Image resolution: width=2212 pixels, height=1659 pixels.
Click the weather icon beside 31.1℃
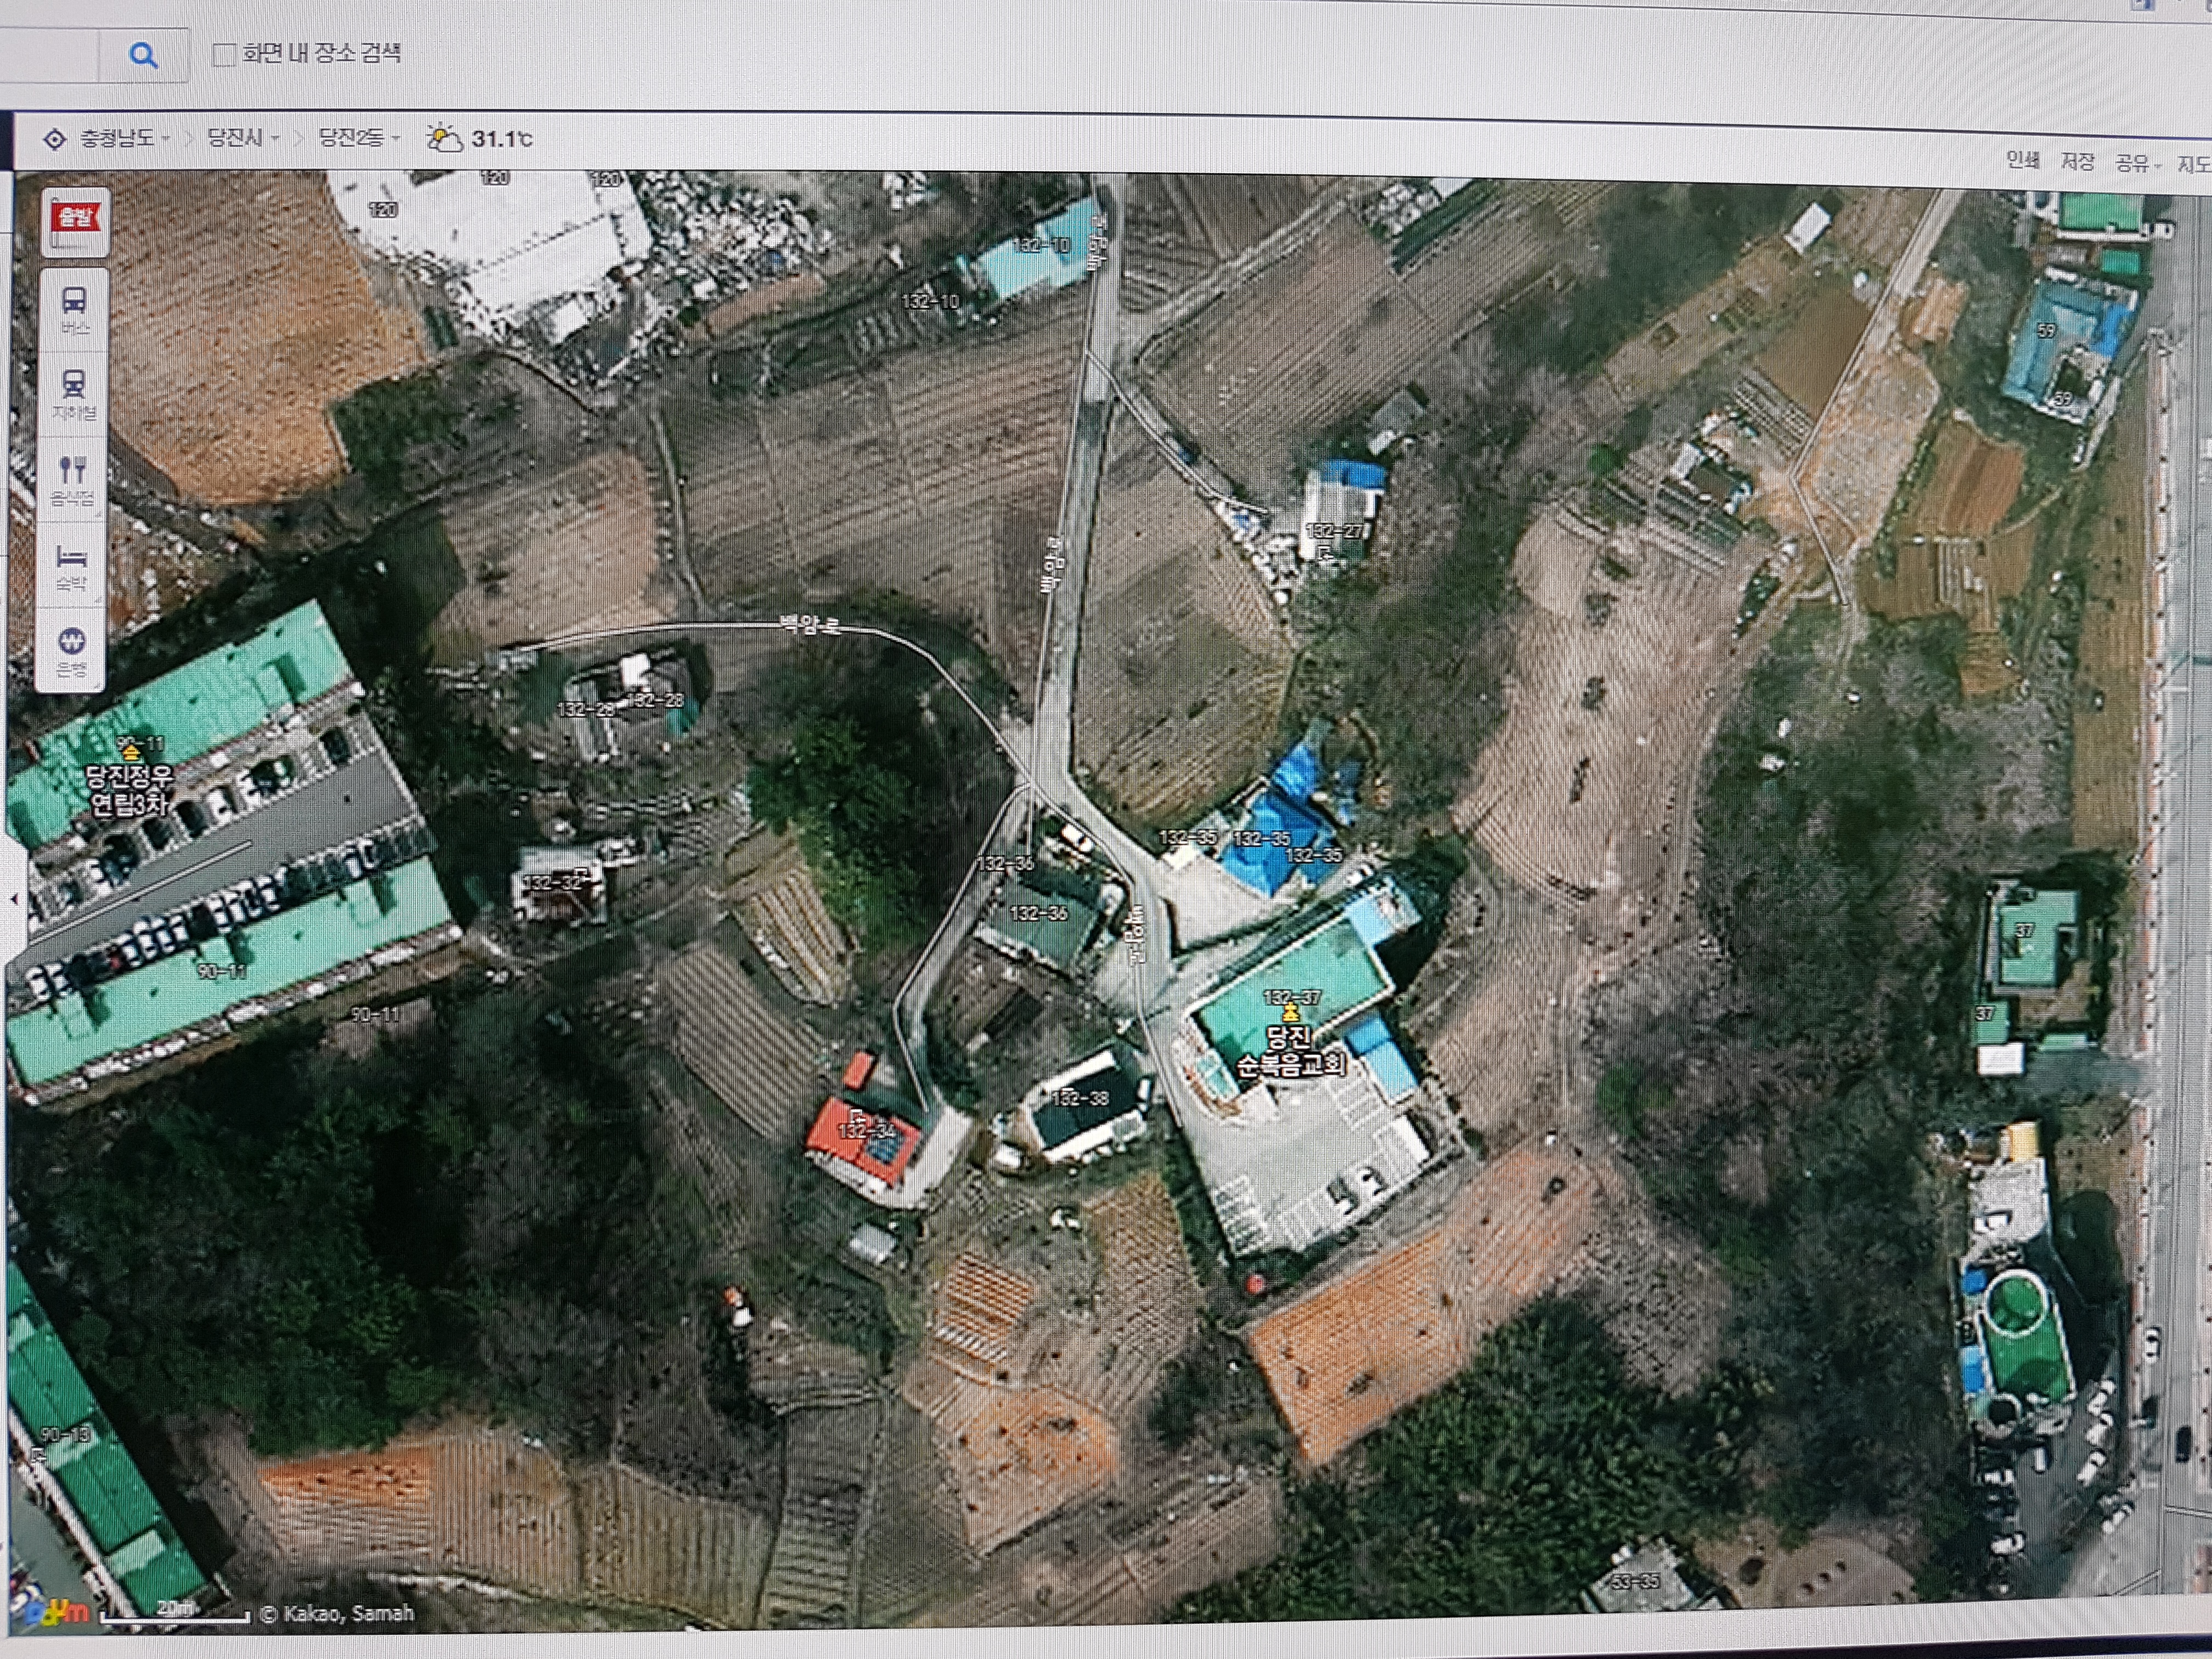444,138
